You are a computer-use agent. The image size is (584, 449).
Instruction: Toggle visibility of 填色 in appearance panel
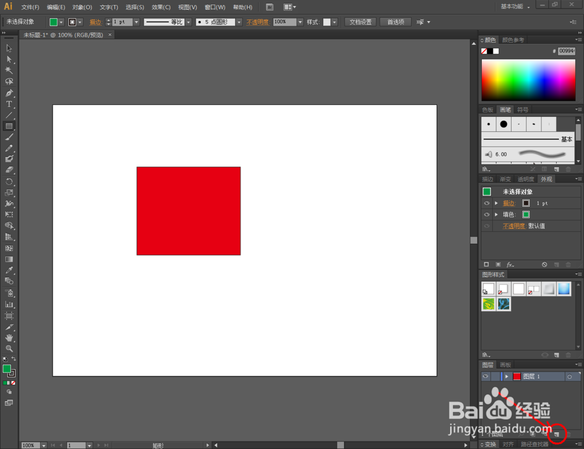pos(486,214)
